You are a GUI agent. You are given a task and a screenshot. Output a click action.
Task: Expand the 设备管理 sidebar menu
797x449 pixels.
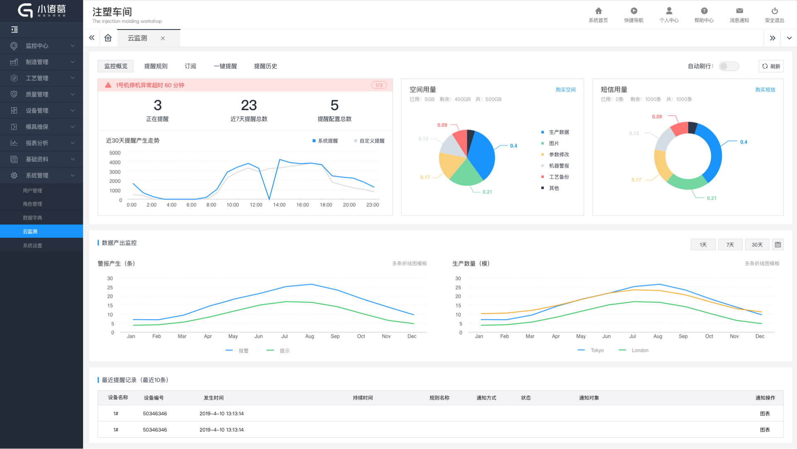[x=42, y=110]
